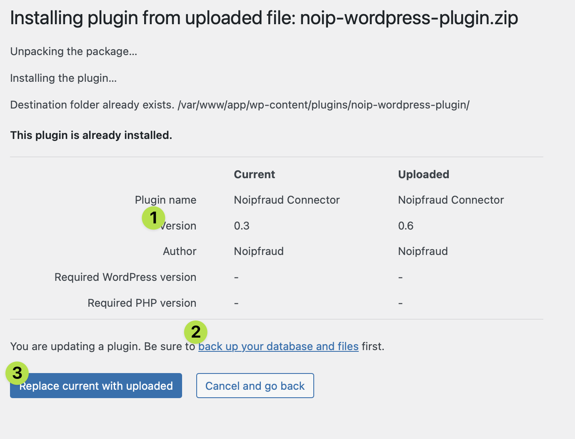Click Required WordPress version row label

point(125,277)
